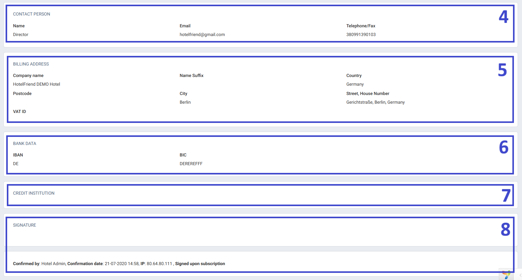Click the 'Email' field label
The width and height of the screenshot is (522, 280).
[x=185, y=26]
